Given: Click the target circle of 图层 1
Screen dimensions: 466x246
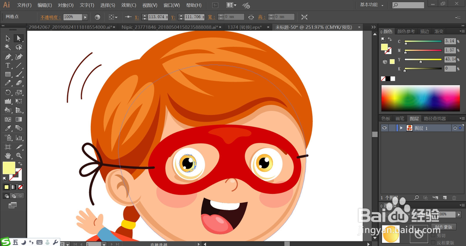Looking at the screenshot, I should [x=455, y=128].
